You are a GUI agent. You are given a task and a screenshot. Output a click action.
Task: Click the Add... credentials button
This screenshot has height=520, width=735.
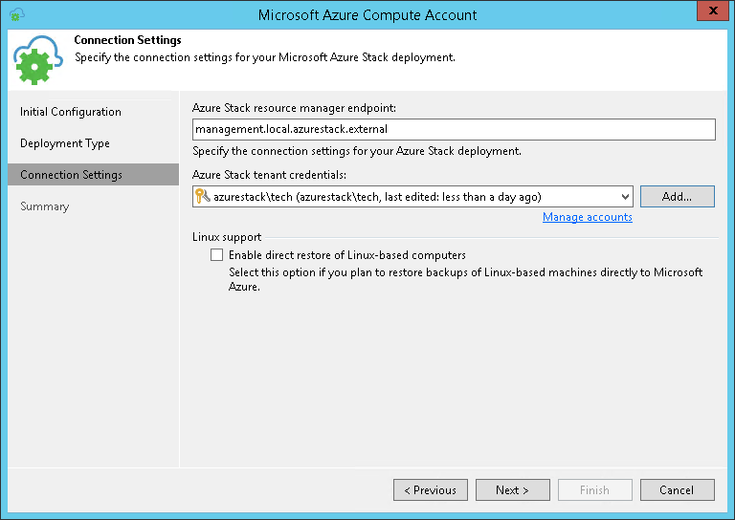(x=678, y=197)
